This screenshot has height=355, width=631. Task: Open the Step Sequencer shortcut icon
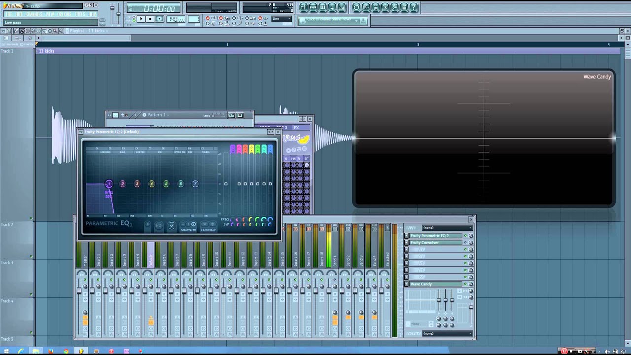click(313, 7)
